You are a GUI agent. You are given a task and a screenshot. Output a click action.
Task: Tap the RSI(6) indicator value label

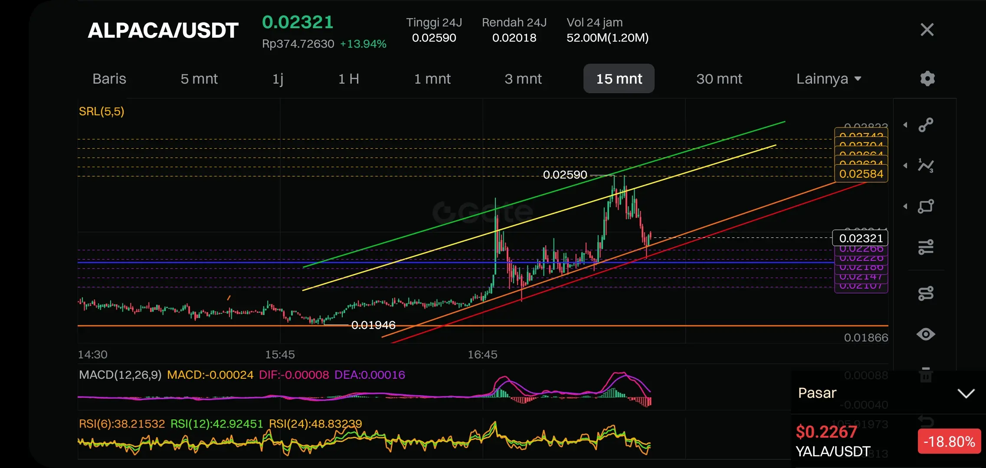122,423
